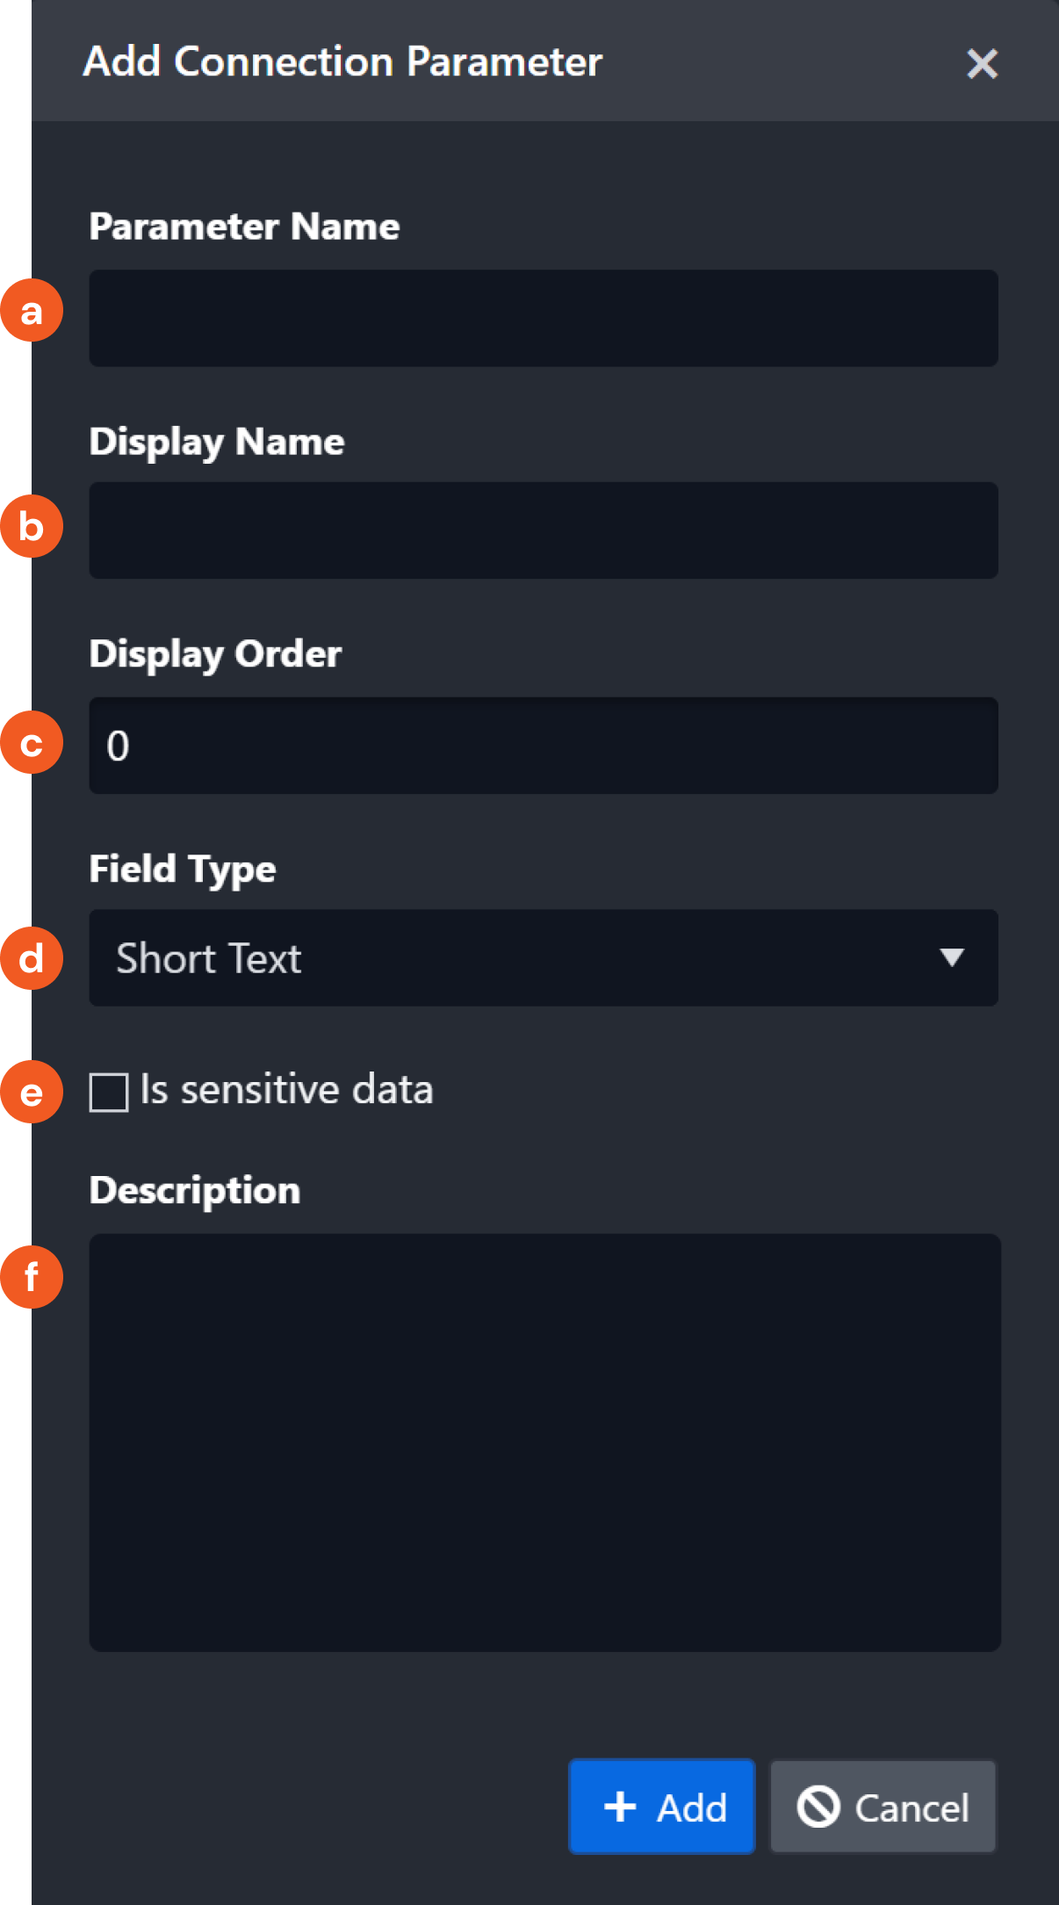This screenshot has width=1059, height=1905.
Task: Click the 'Is sensitive data' label text
Action: point(286,1090)
